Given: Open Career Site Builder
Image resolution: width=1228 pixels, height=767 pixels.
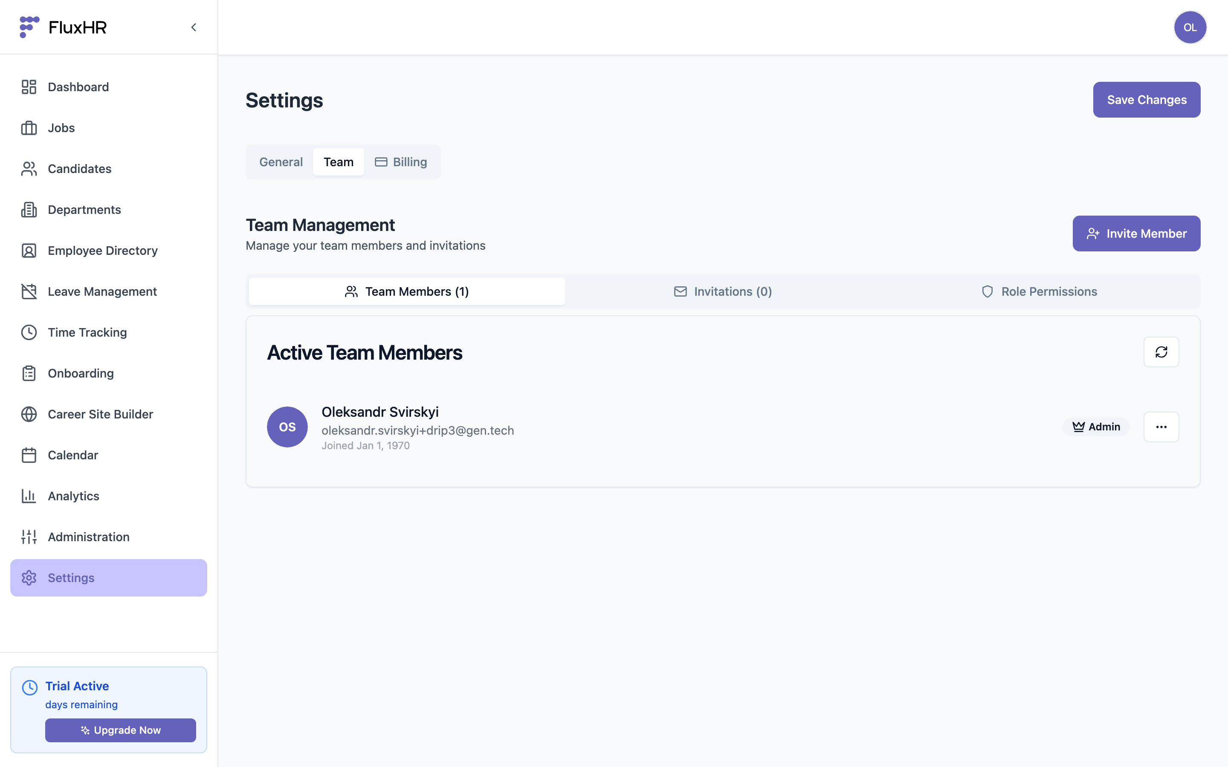Looking at the screenshot, I should (x=109, y=415).
